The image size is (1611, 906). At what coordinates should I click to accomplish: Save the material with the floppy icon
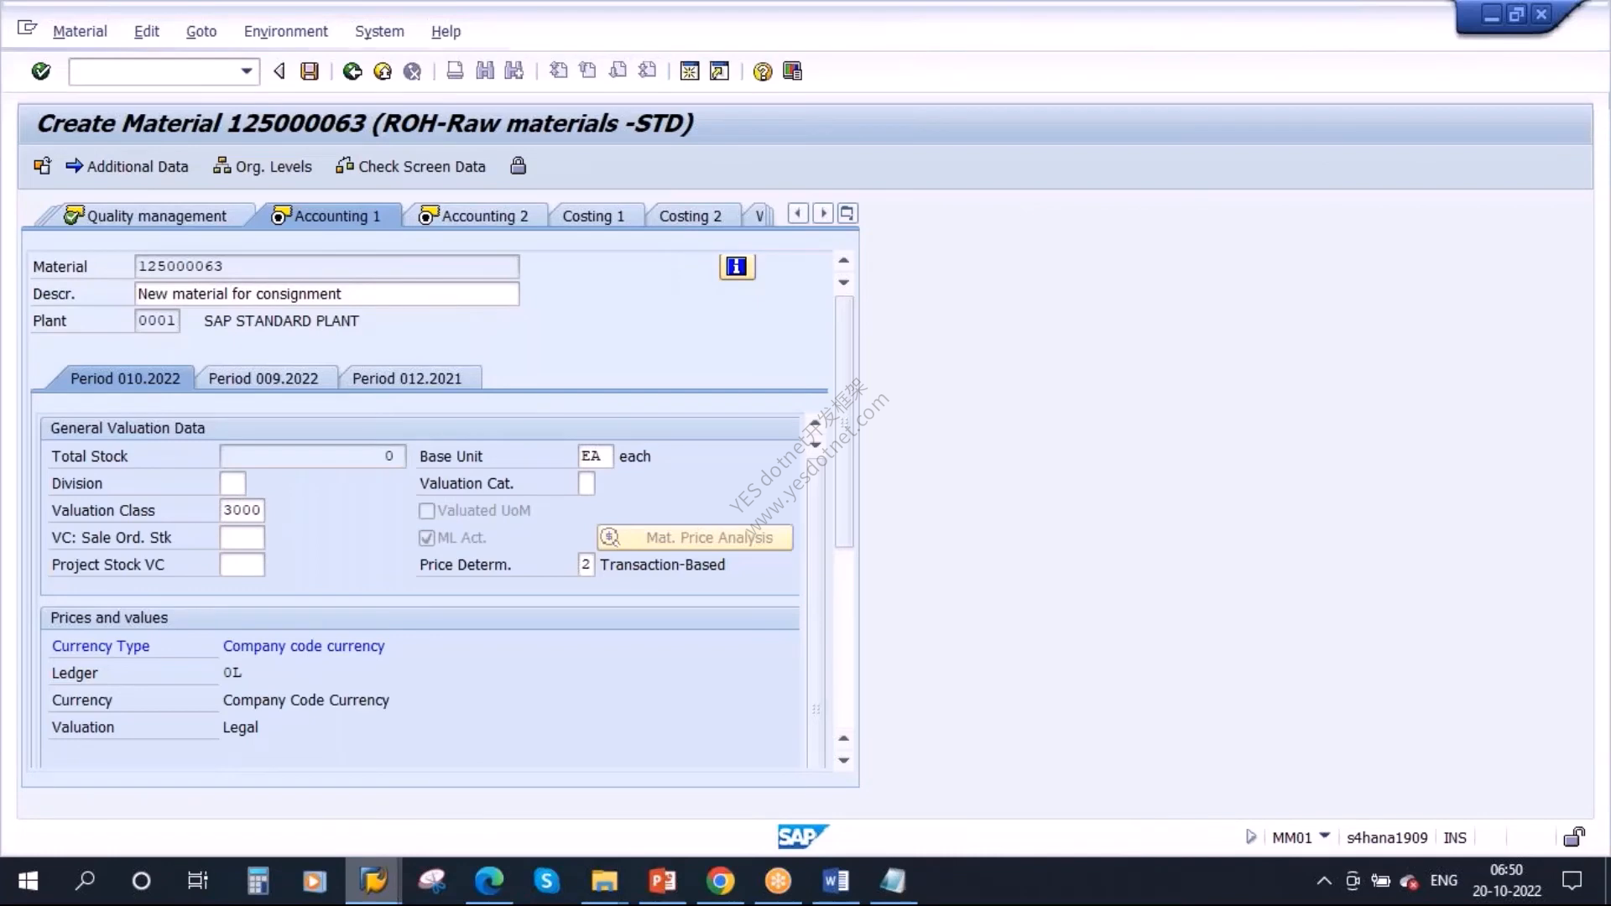pyautogui.click(x=310, y=71)
